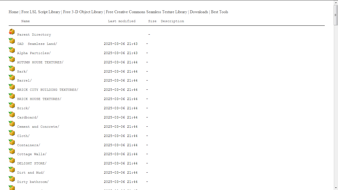The image size is (338, 190).
Task: Open the BRICK CITY BUILDING TEXTURES folder link
Action: coord(48,90)
